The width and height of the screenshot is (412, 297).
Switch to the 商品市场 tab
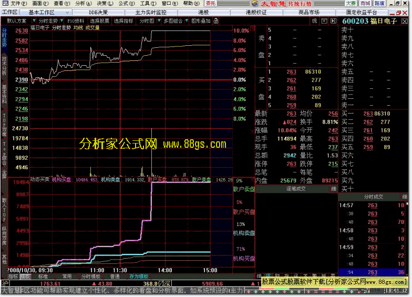(309, 13)
